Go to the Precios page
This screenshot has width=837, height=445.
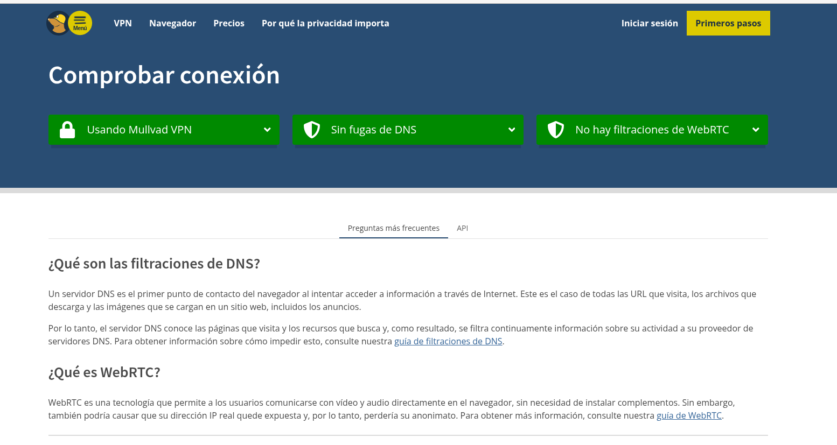pyautogui.click(x=229, y=23)
